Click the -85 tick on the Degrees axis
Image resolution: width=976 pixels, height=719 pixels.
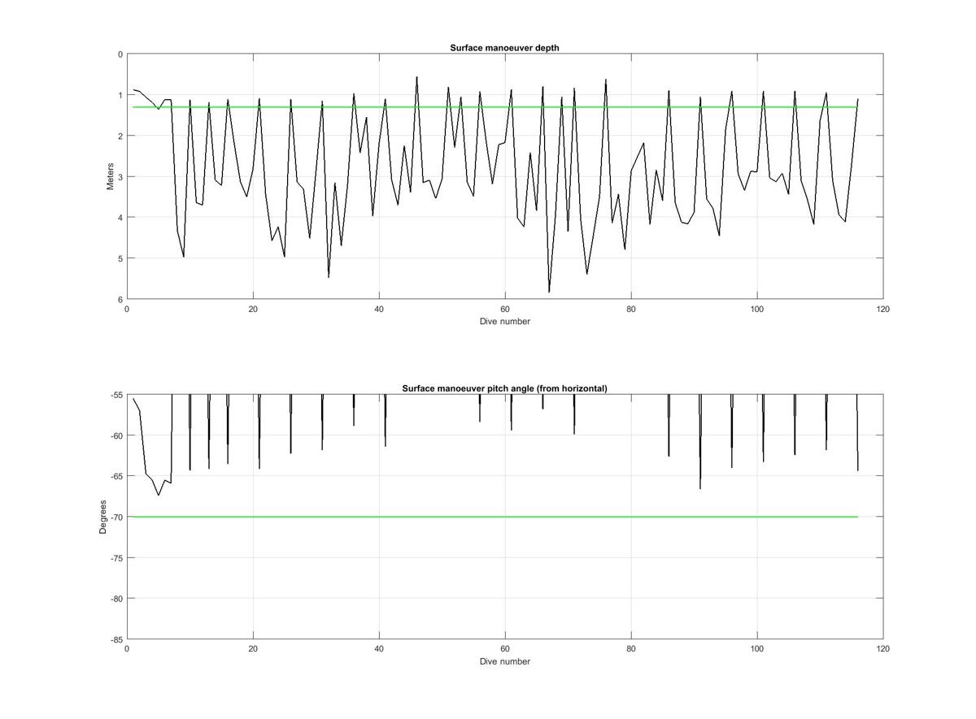(116, 639)
